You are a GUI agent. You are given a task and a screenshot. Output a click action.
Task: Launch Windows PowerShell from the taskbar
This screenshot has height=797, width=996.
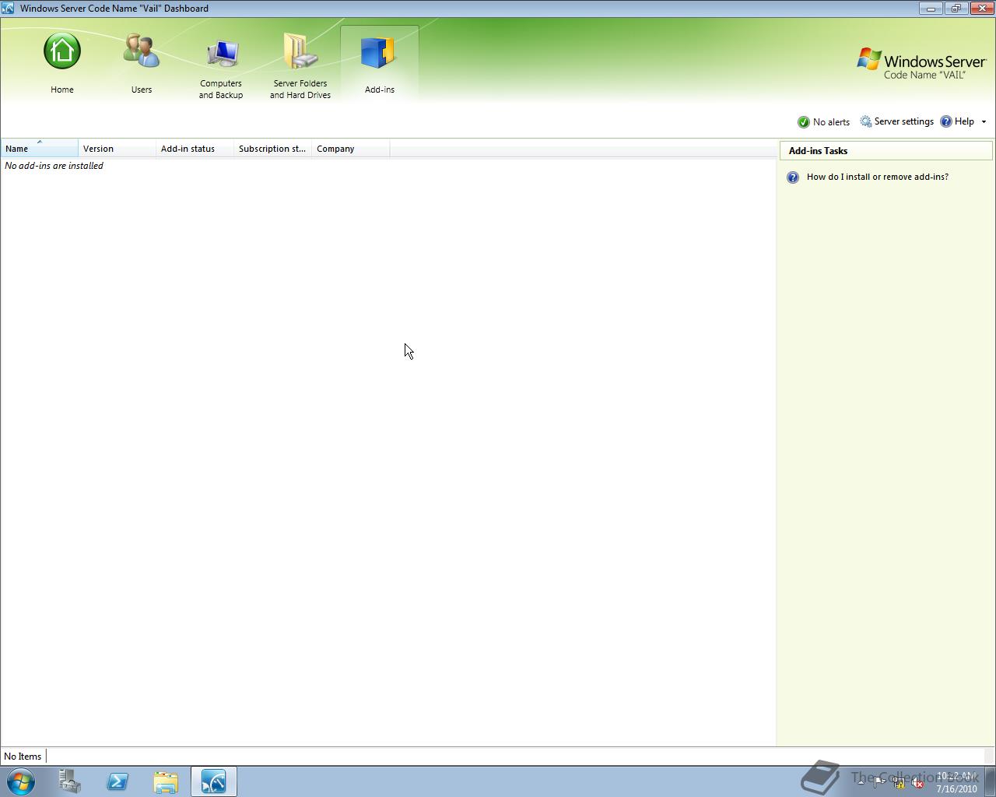pyautogui.click(x=118, y=781)
